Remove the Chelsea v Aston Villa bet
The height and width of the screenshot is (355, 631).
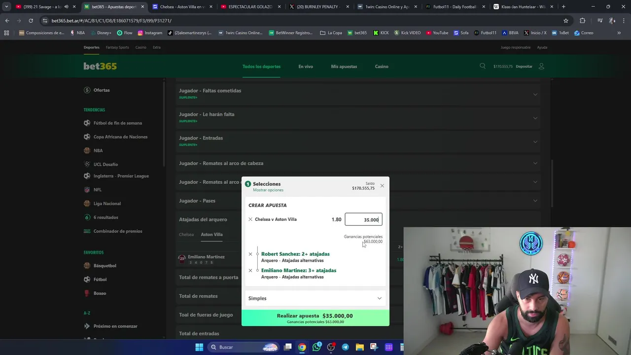pyautogui.click(x=250, y=219)
